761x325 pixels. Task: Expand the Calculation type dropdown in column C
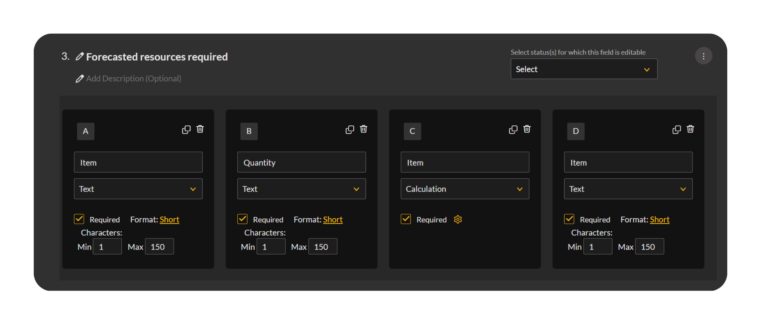click(x=465, y=189)
